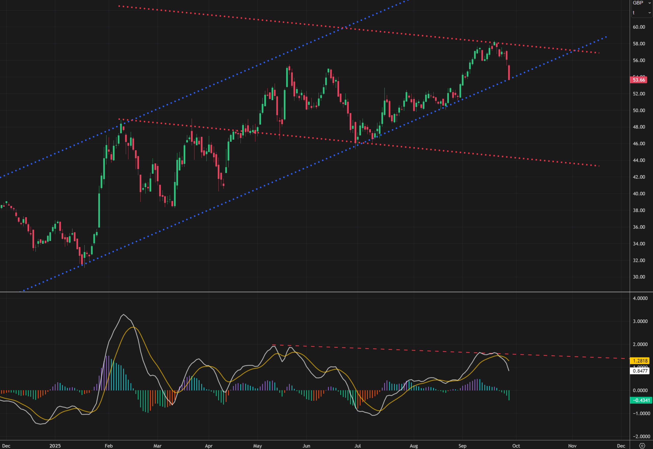Click the yellow 1.2818 signal value label
The height and width of the screenshot is (449, 653).
point(640,361)
